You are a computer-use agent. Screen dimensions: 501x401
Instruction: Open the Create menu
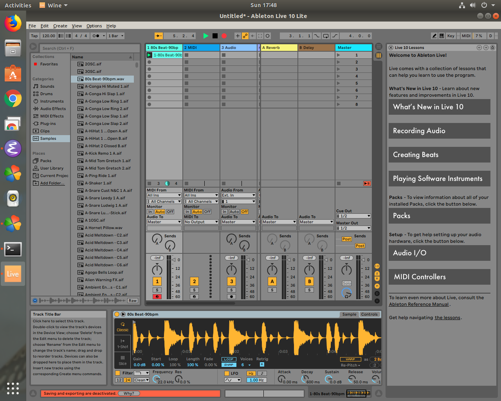[x=60, y=26]
